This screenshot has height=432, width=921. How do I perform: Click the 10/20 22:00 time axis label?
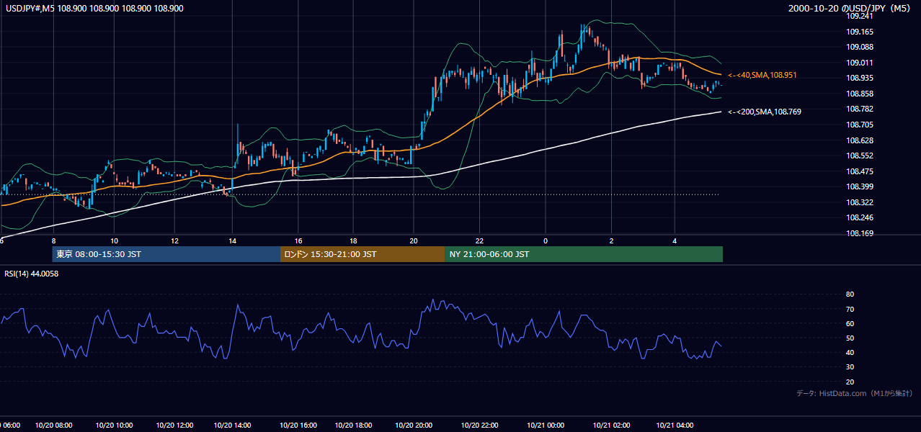(x=479, y=426)
